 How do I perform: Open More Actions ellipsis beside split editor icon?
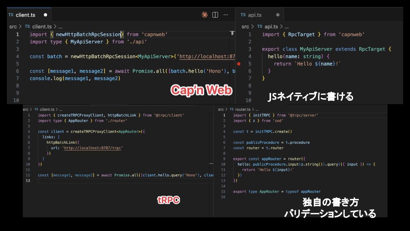(226, 15)
